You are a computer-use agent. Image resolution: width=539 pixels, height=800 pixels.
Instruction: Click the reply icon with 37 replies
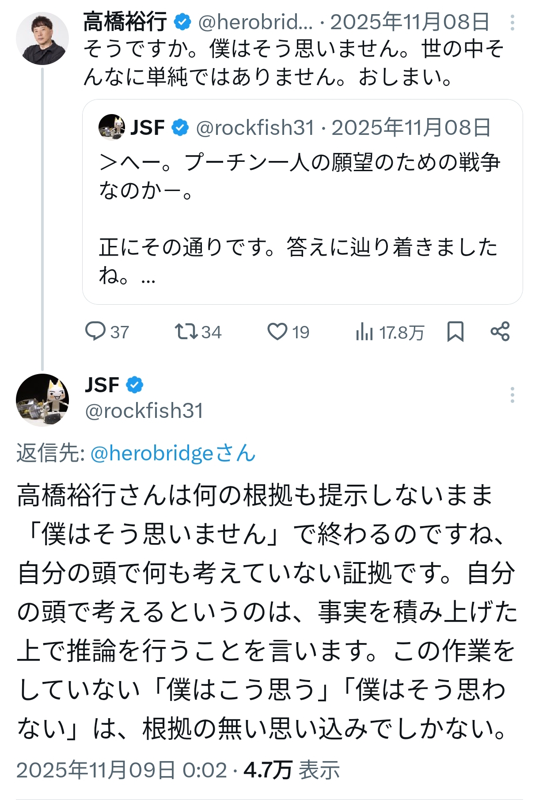point(95,331)
